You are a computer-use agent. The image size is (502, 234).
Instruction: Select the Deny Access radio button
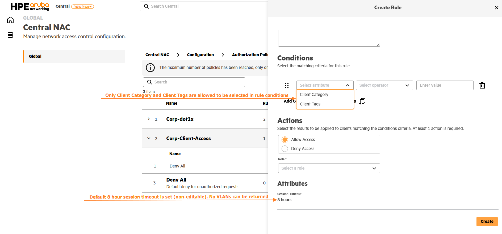pyautogui.click(x=285, y=149)
